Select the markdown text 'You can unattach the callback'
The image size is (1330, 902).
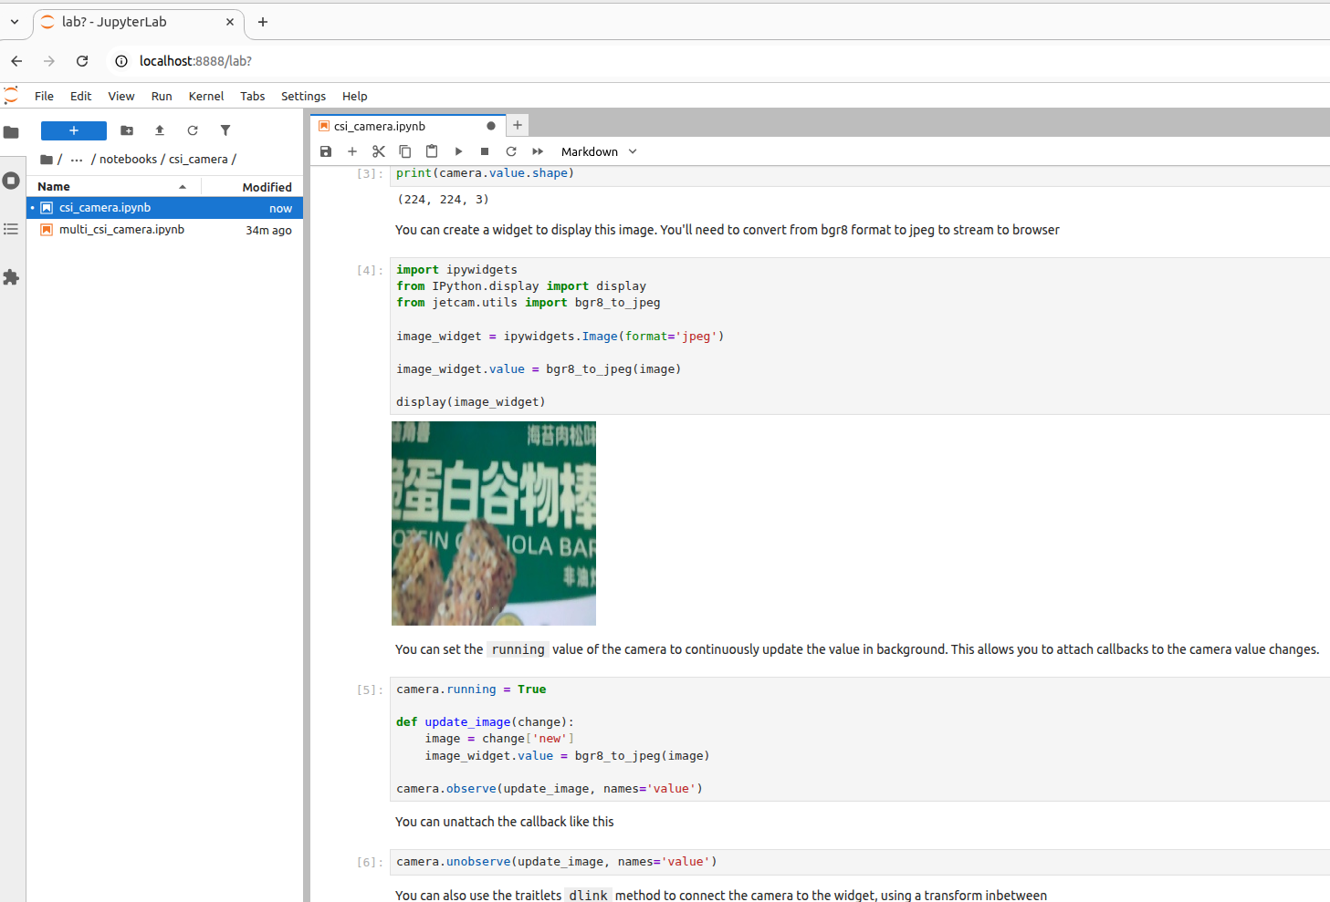click(505, 822)
